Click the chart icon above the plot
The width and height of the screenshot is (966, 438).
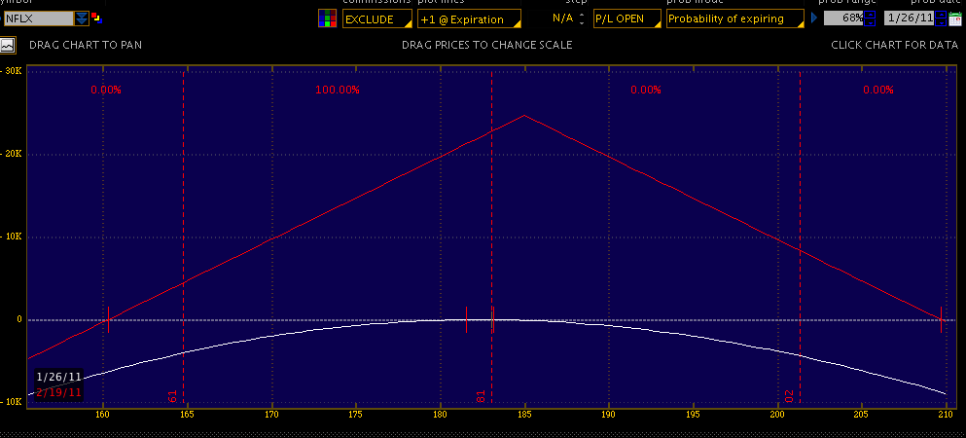[x=8, y=45]
